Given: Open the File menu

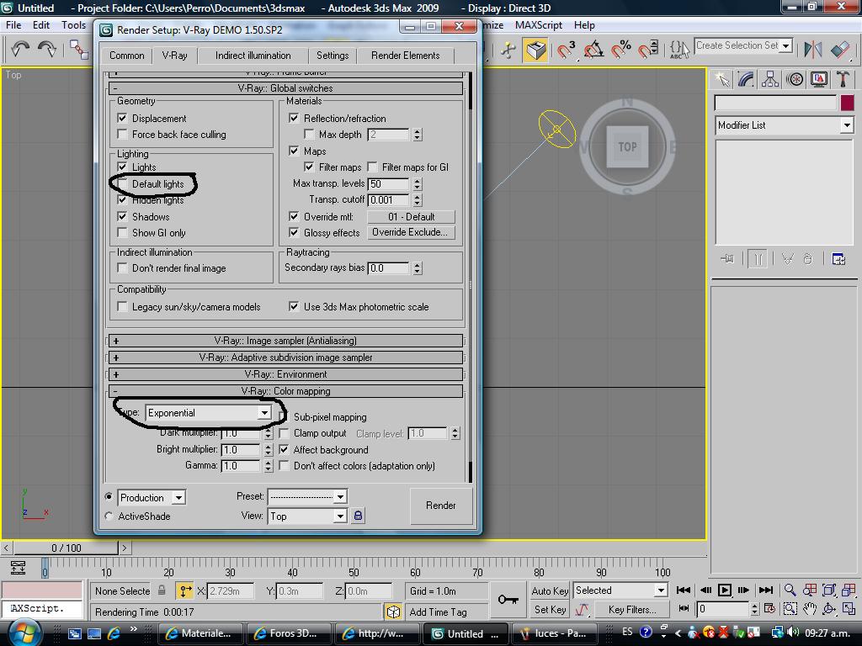Looking at the screenshot, I should tap(13, 24).
